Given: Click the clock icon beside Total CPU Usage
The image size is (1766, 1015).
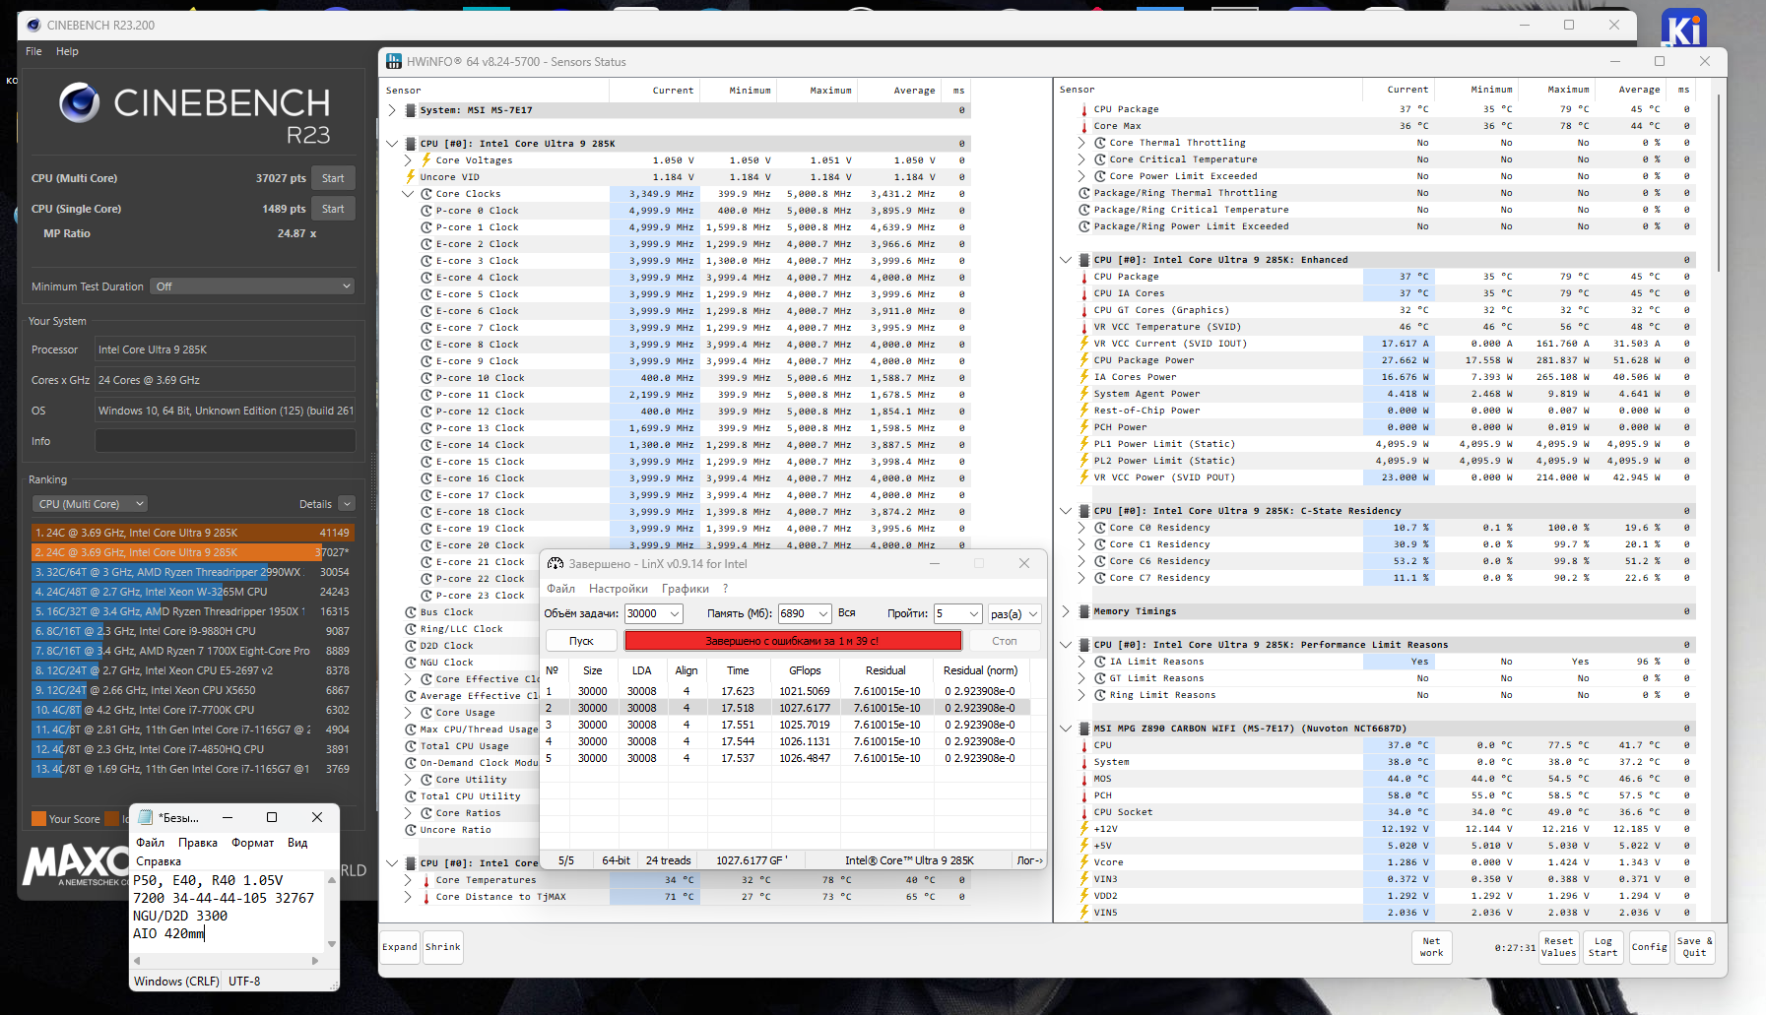Looking at the screenshot, I should point(411,745).
